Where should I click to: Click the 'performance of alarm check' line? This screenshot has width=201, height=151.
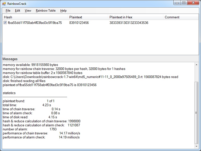[x=41, y=137]
